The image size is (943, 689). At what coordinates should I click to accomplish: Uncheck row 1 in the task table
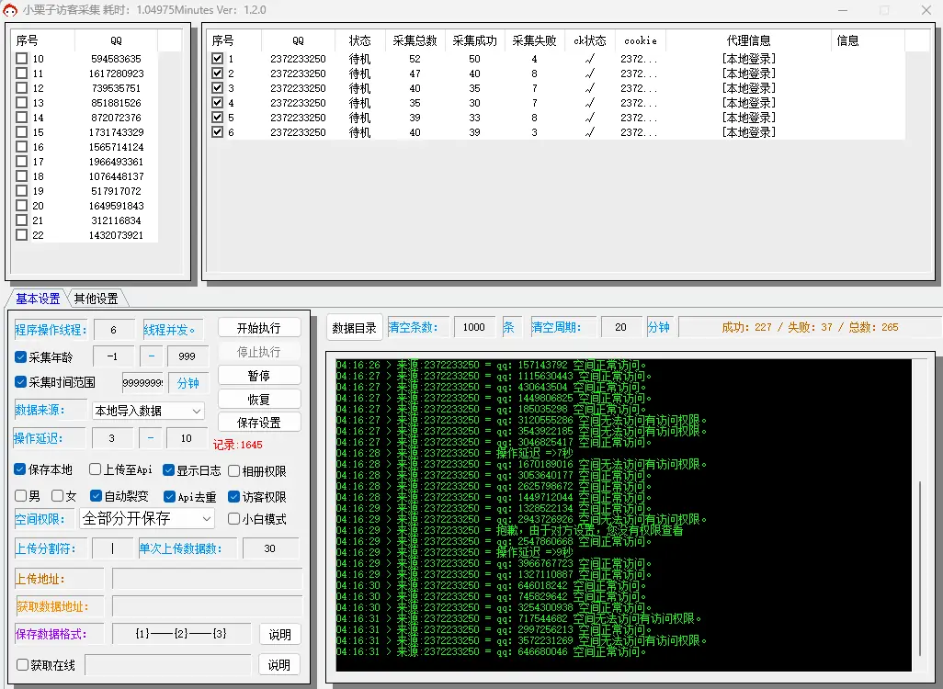coord(218,58)
